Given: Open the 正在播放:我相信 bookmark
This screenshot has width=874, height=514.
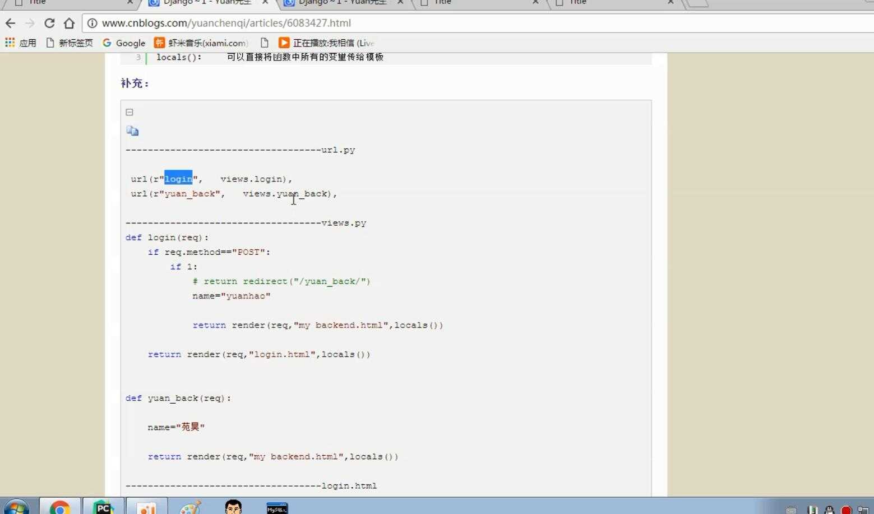Looking at the screenshot, I should pyautogui.click(x=327, y=43).
